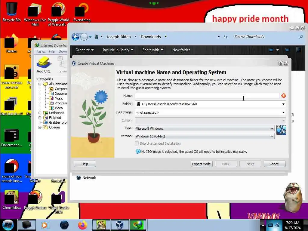Image resolution: width=308 pixels, height=231 pixels.
Task: Open Organize menu in Explorer
Action: tap(85, 50)
